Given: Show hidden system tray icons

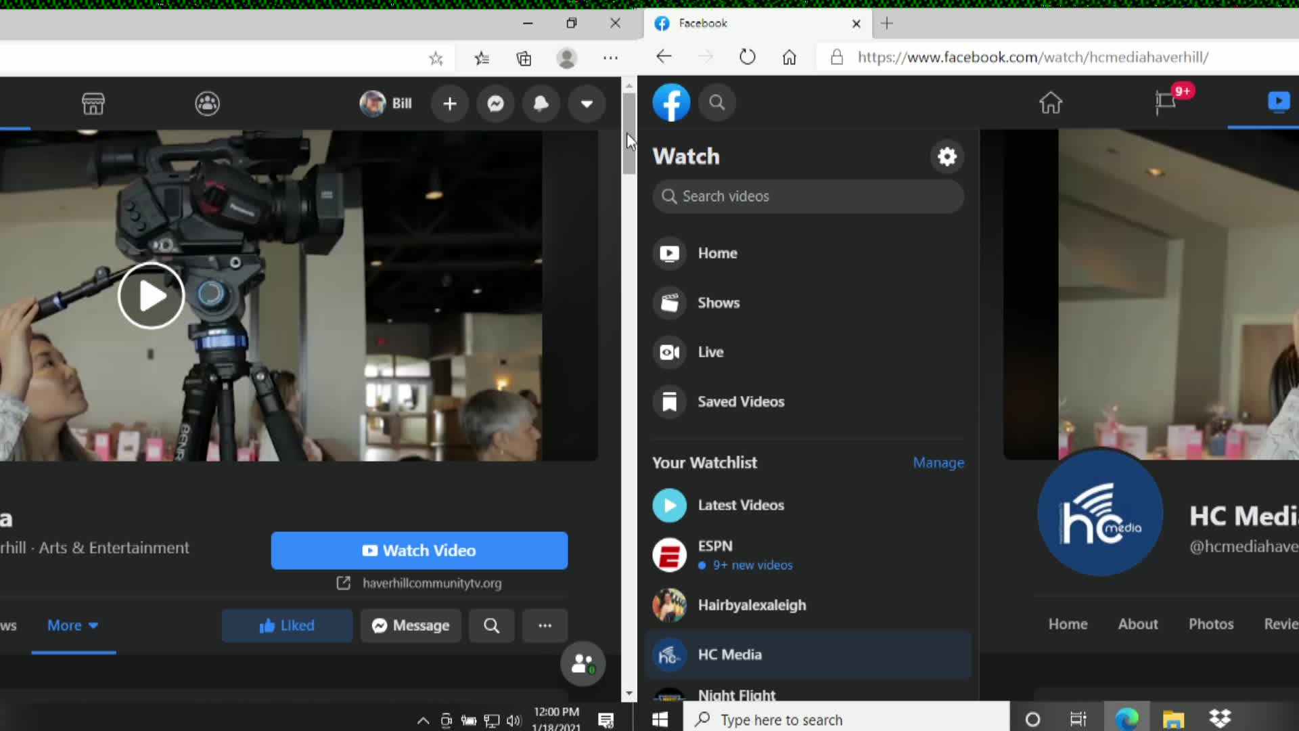Looking at the screenshot, I should [x=423, y=721].
